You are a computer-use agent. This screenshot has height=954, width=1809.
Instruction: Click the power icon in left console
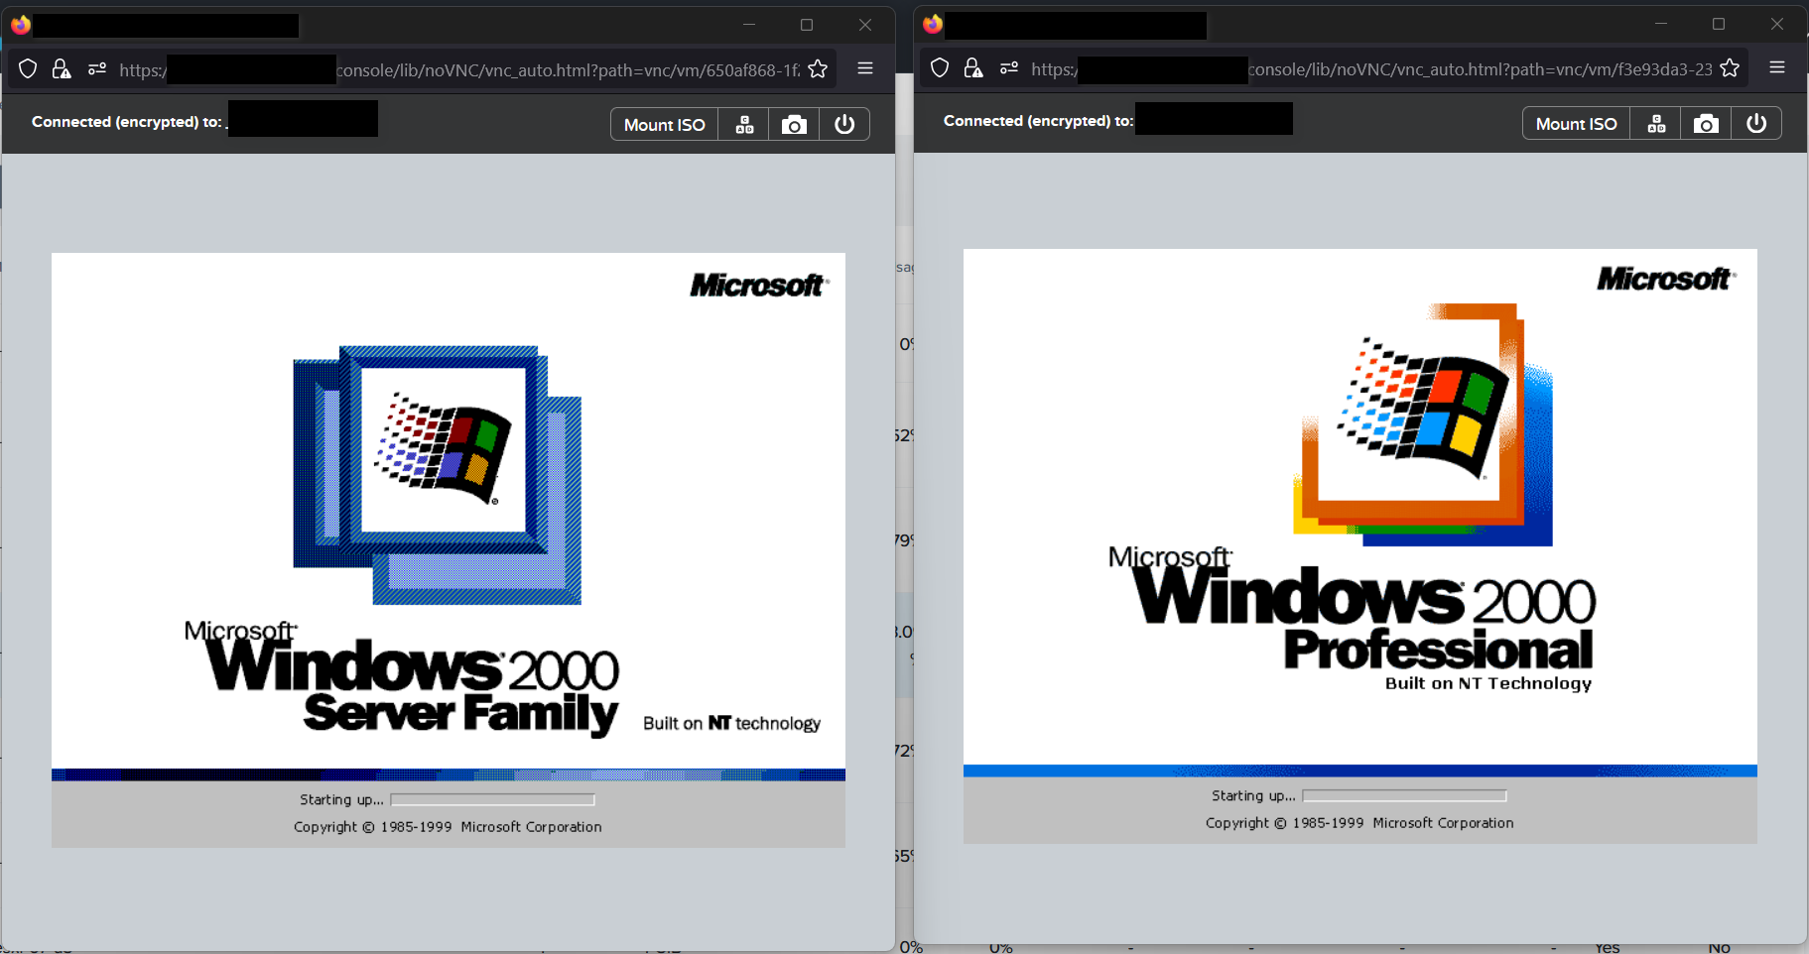[844, 124]
